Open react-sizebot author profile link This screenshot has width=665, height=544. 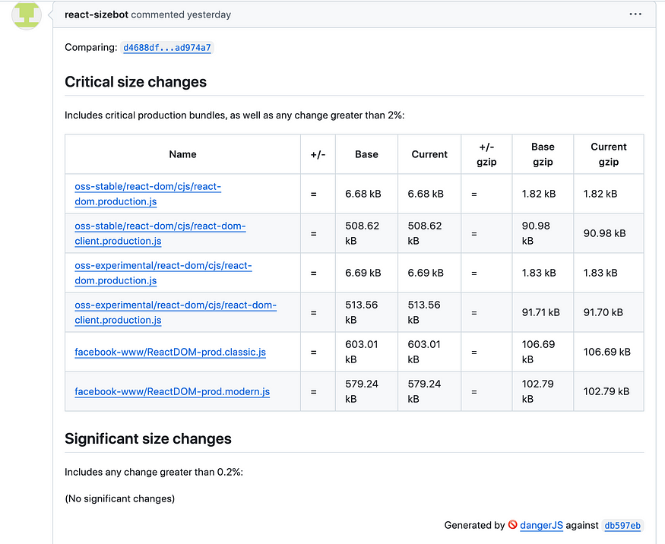(97, 14)
